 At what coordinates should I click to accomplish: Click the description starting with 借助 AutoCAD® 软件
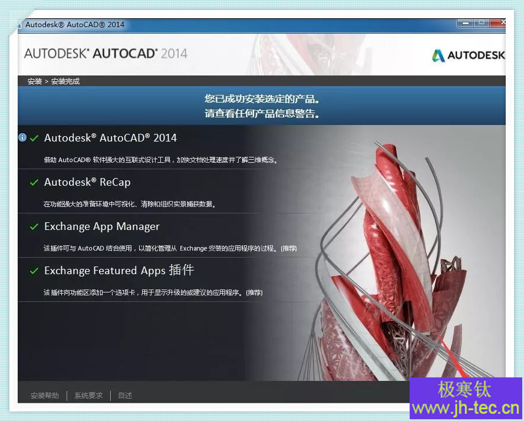(161, 160)
